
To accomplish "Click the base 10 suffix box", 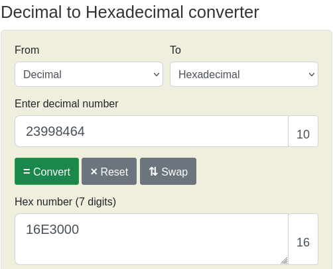I will [303, 131].
